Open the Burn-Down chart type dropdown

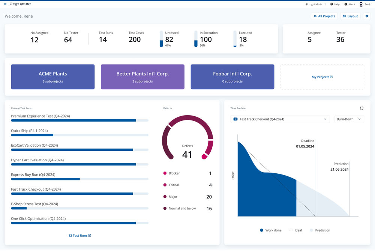point(349,119)
